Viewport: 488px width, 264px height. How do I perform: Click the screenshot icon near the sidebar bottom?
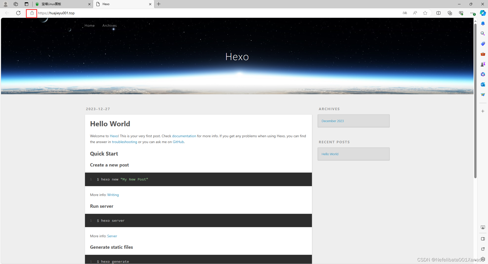pyautogui.click(x=483, y=227)
